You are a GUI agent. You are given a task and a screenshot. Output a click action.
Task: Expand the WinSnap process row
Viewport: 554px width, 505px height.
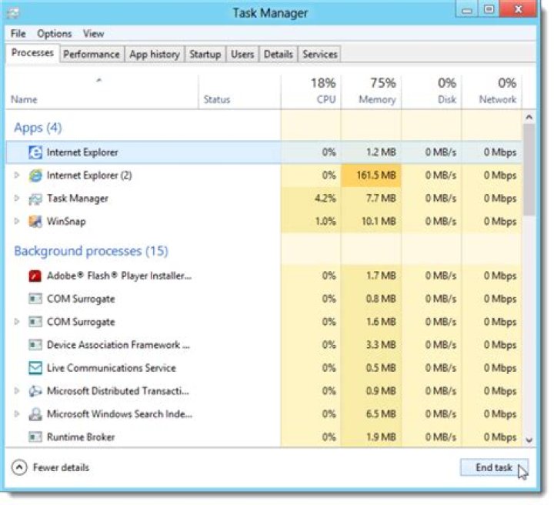point(16,221)
